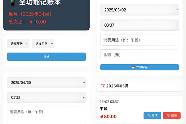Click the blue 筛选 filter button
The width and height of the screenshot is (186, 124).
(46, 57)
